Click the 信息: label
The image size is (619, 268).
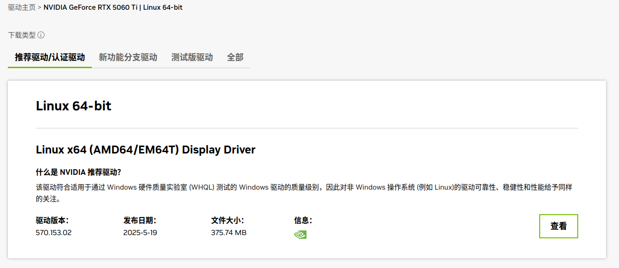click(x=303, y=221)
